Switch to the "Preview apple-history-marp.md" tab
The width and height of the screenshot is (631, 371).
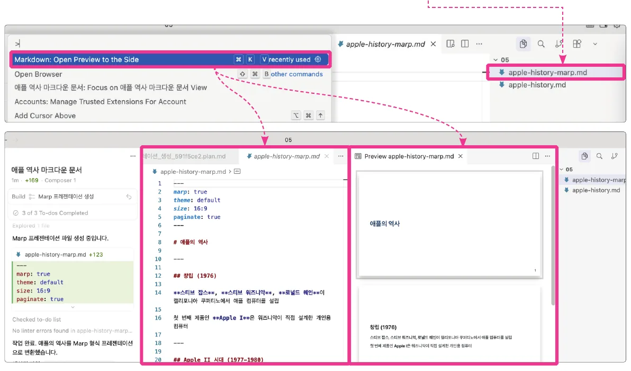point(409,156)
